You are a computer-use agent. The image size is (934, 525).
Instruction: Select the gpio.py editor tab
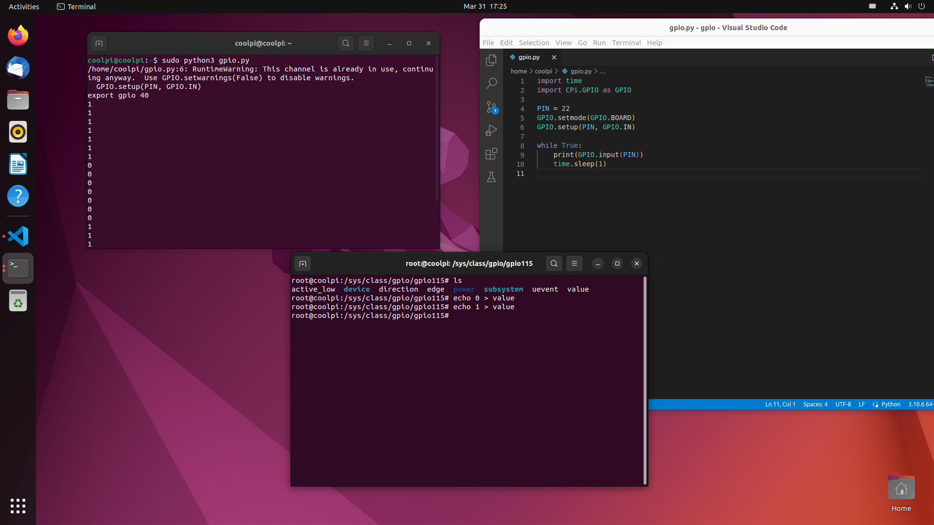(x=529, y=57)
